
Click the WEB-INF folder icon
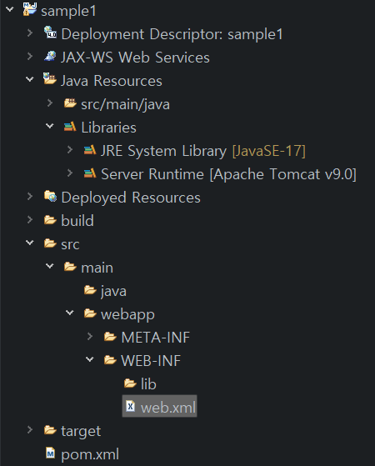pyautogui.click(x=110, y=360)
